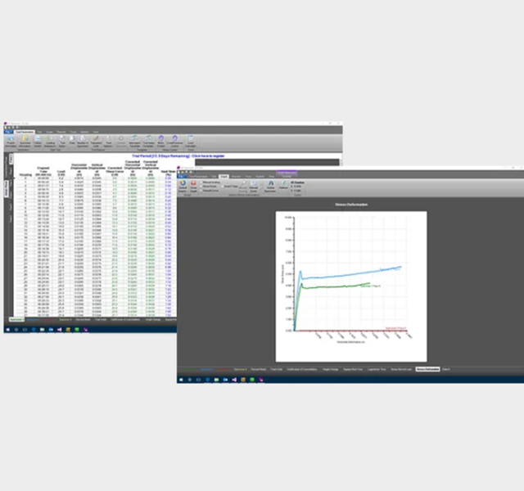524x491 pixels.
Task: Open Project Information in back window ribbon
Action: click(x=11, y=141)
